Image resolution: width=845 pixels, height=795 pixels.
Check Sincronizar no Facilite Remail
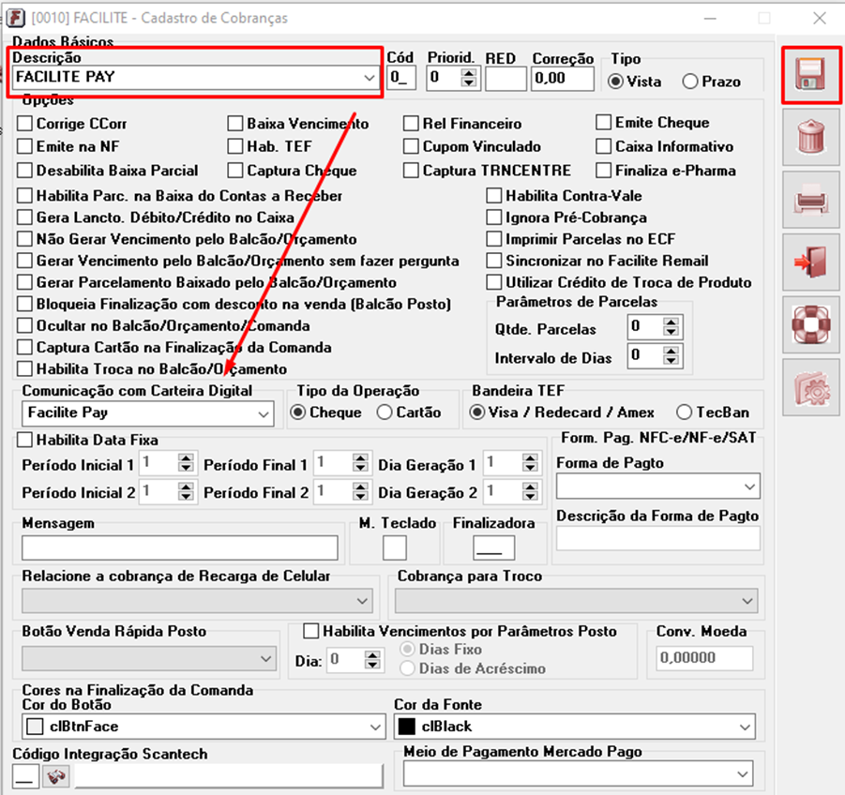(x=493, y=261)
